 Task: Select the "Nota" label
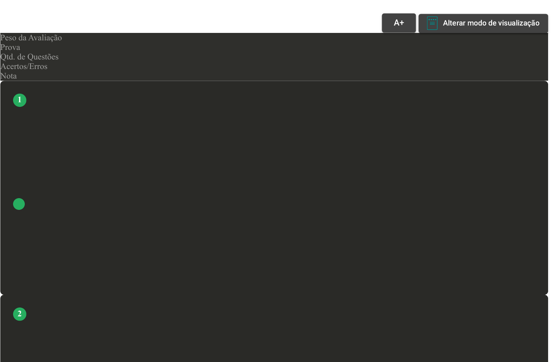click(8, 76)
